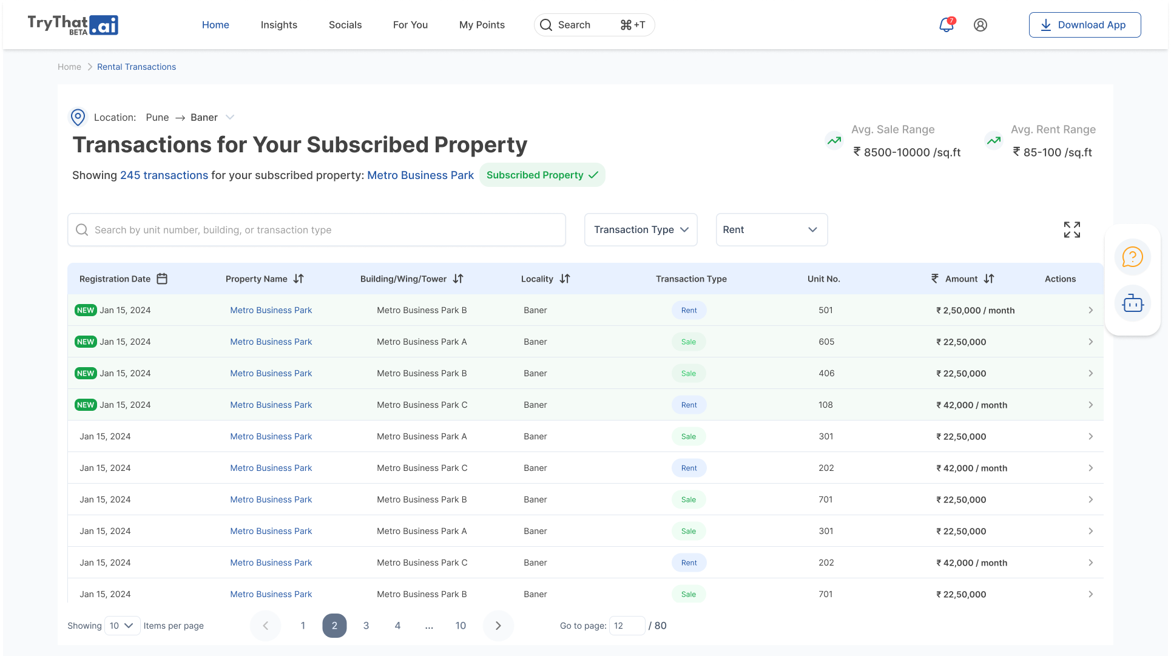Sort transactions by Amount
This screenshot has height=656, width=1171.
pos(990,279)
